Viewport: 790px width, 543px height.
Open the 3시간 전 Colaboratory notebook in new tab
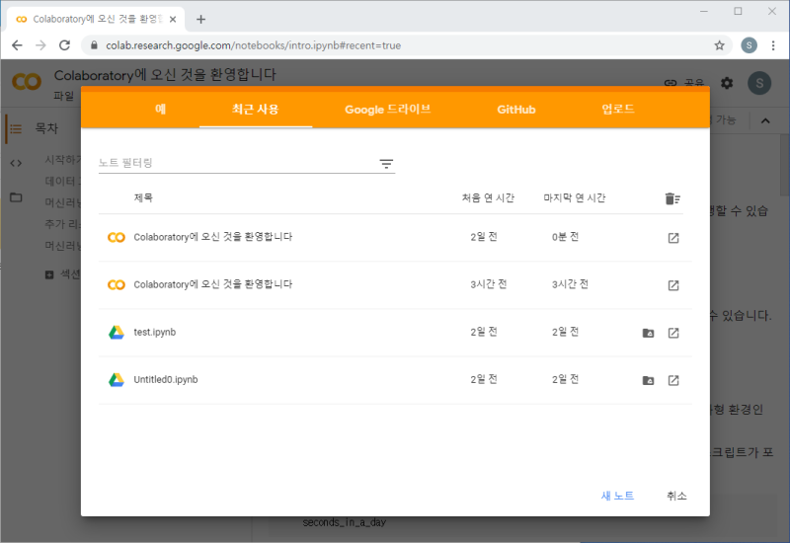click(x=673, y=285)
